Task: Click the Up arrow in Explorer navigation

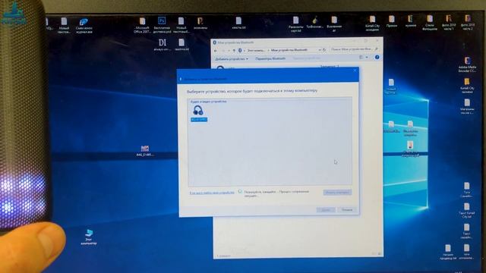Action: click(234, 51)
